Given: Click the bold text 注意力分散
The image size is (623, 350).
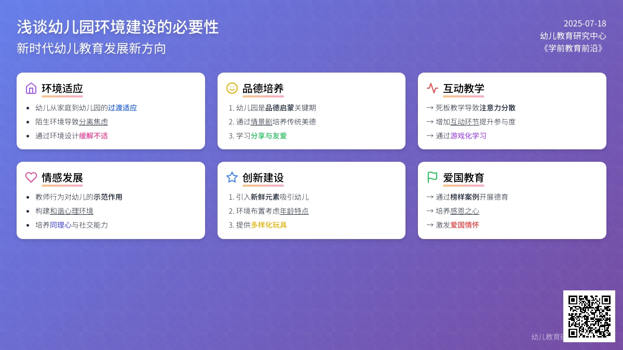Looking at the screenshot, I should (497, 108).
